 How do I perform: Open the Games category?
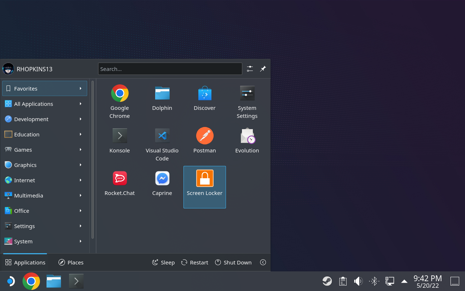click(45, 150)
